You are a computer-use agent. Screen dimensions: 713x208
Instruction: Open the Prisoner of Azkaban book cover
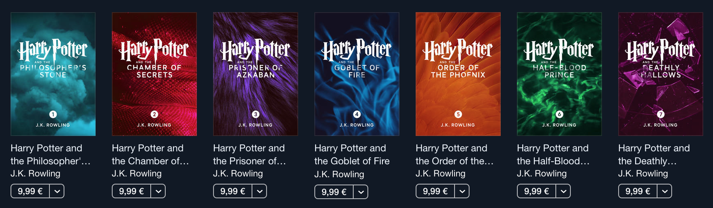(x=256, y=74)
